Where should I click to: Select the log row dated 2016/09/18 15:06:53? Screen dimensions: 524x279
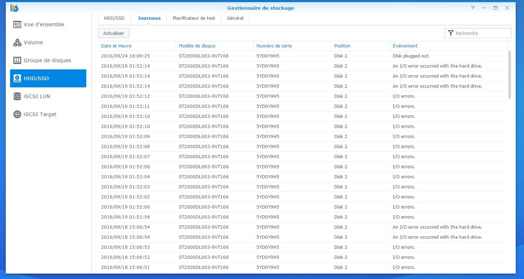pos(302,247)
